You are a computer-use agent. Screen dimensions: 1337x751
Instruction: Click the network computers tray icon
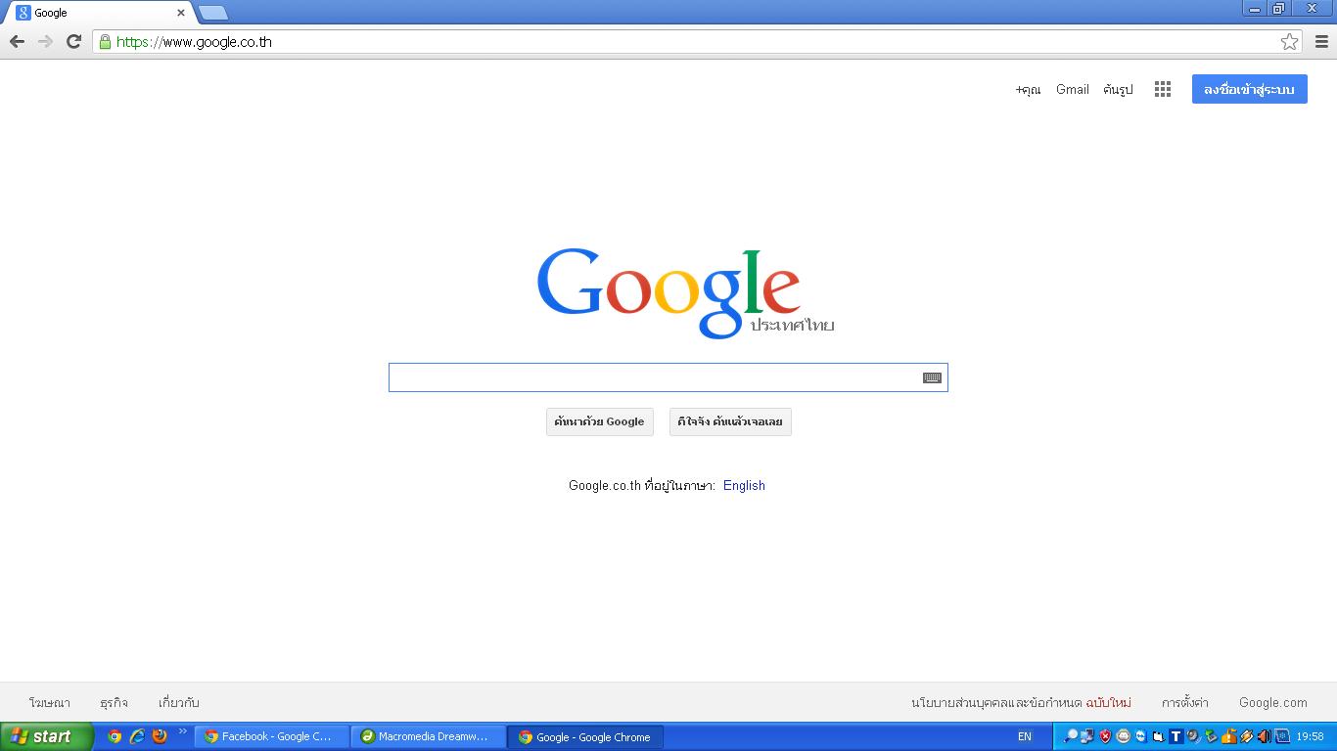pos(1087,736)
